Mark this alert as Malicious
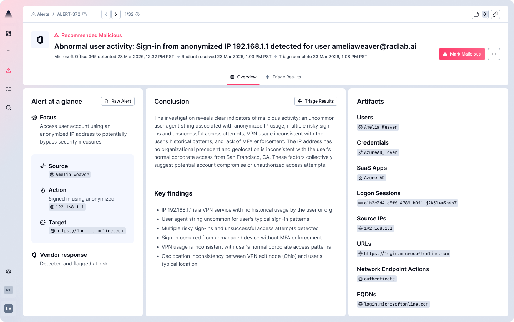The height and width of the screenshot is (322, 514). point(462,54)
